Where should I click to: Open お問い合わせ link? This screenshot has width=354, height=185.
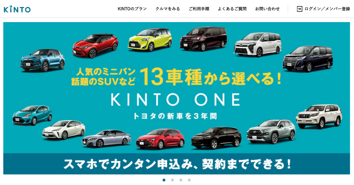[x=267, y=9]
